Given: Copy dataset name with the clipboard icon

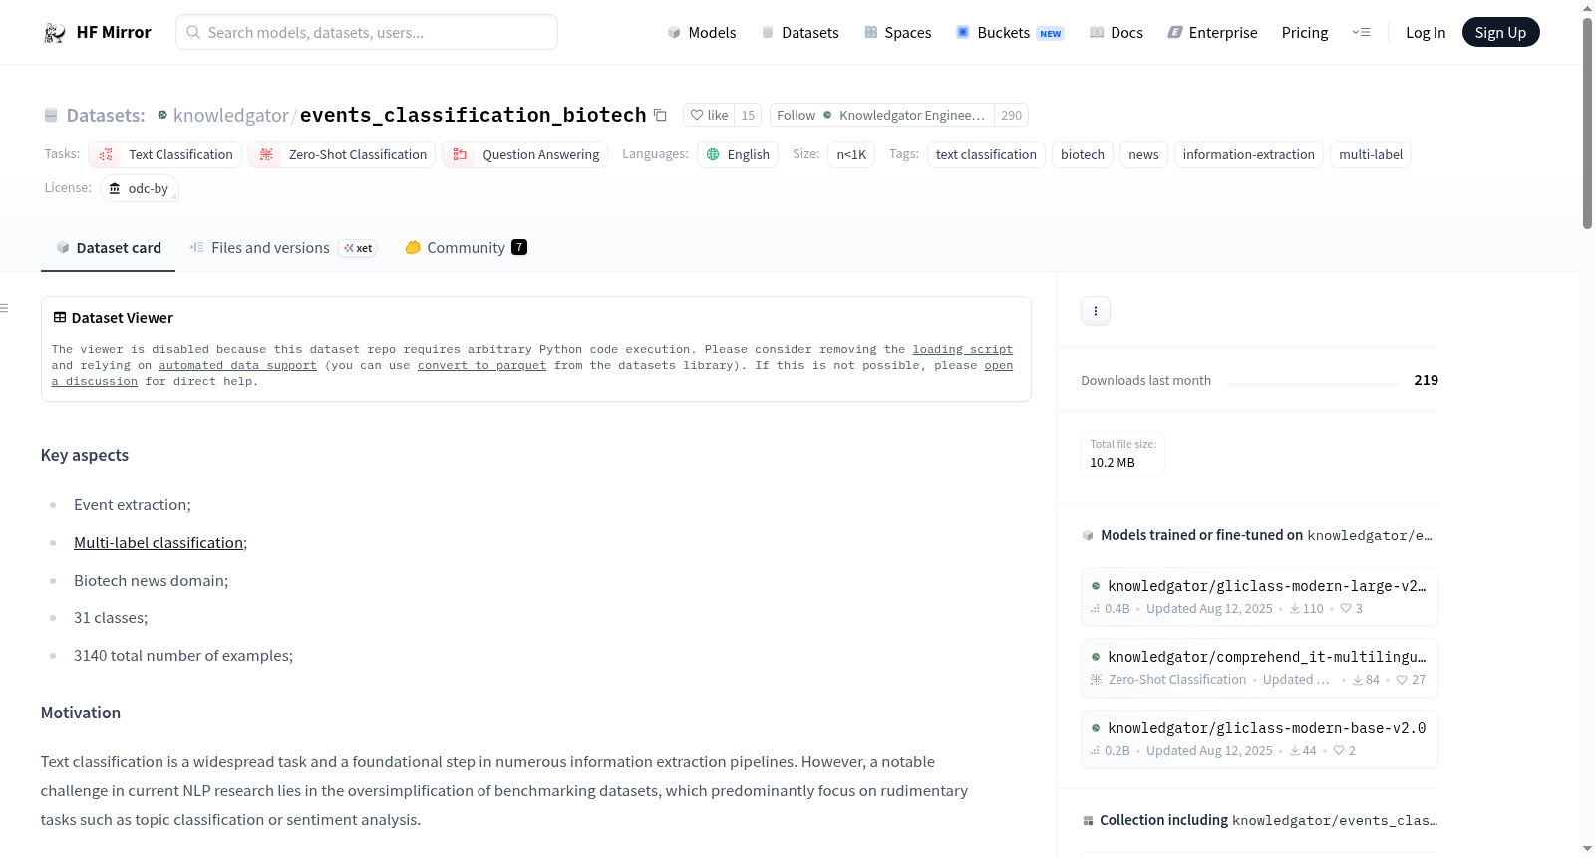Looking at the screenshot, I should point(660,115).
